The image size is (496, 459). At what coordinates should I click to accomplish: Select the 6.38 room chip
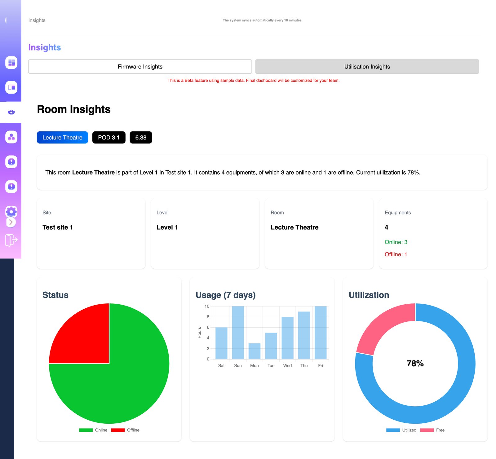pyautogui.click(x=141, y=137)
